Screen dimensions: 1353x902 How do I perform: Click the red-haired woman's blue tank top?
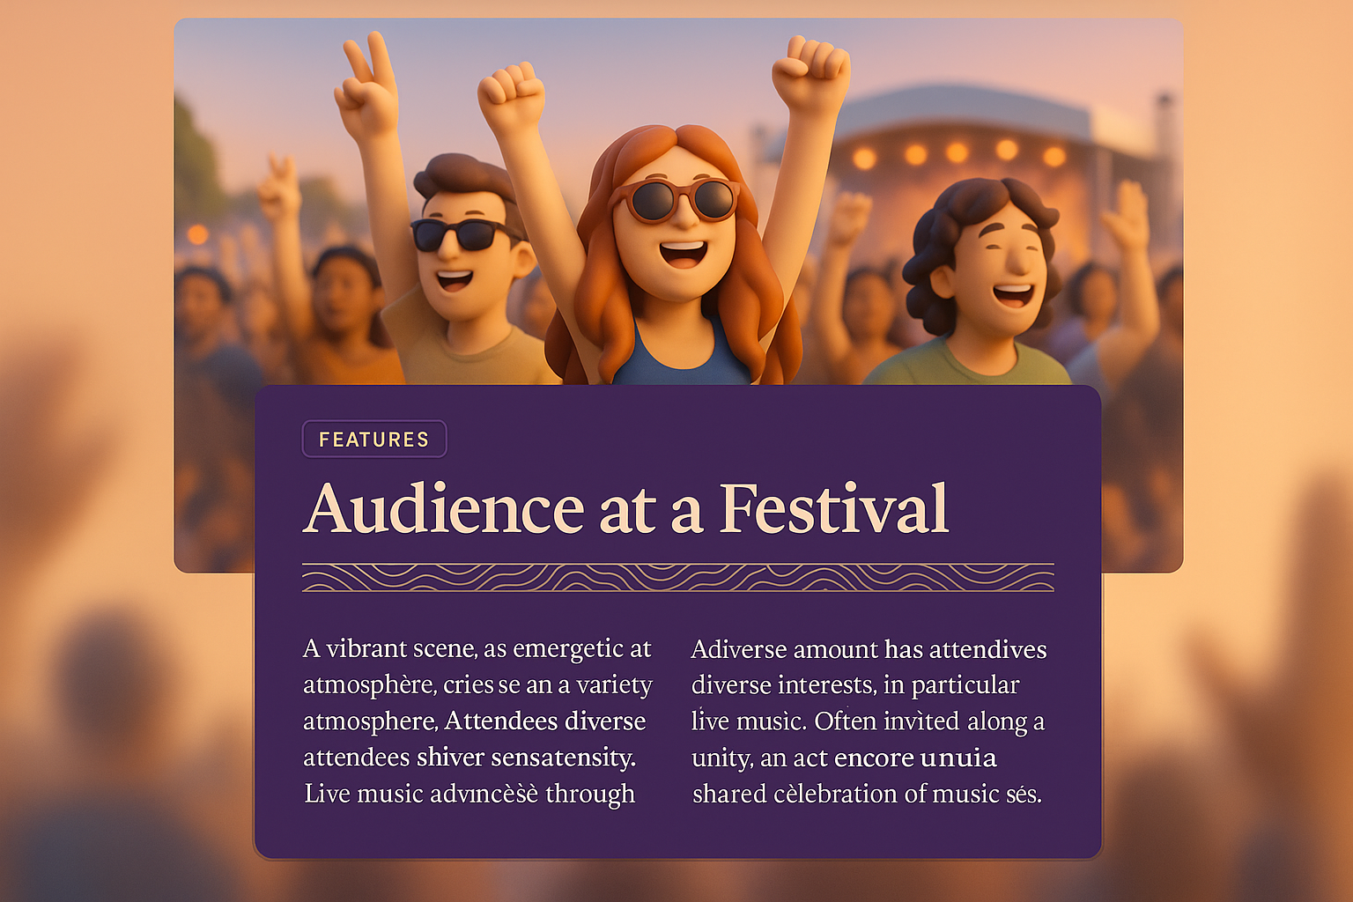tap(678, 363)
